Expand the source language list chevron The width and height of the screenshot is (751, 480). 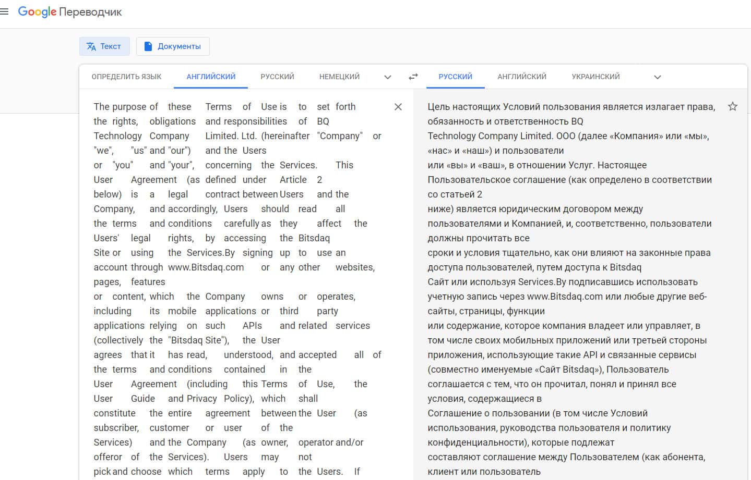pyautogui.click(x=388, y=77)
